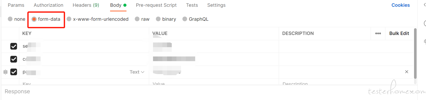
Task: Open the Text type dropdown
Action: 137,72
